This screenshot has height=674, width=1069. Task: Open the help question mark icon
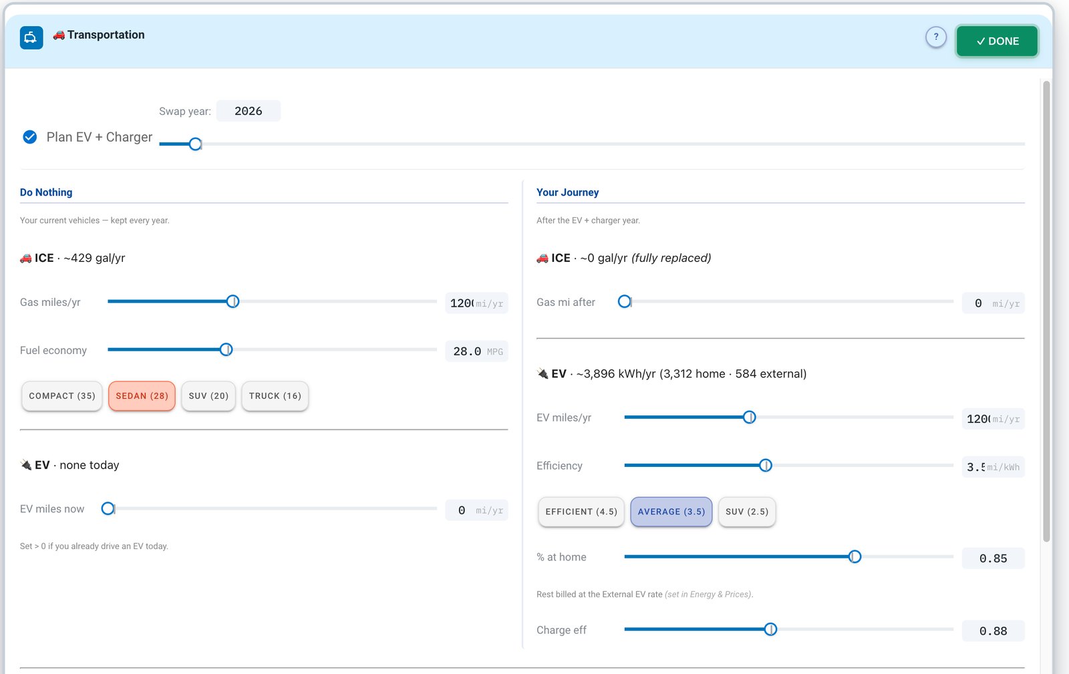click(x=936, y=37)
